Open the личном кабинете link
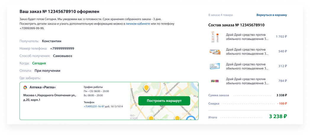The height and width of the screenshot is (135, 310). click(138, 24)
